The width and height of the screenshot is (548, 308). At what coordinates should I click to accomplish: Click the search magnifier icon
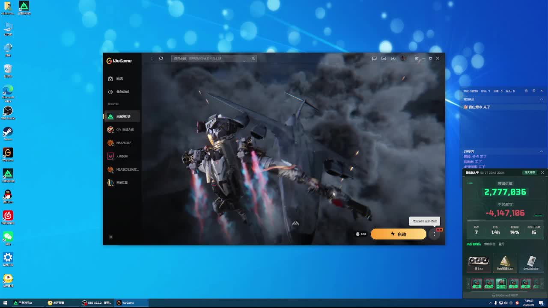(253, 59)
